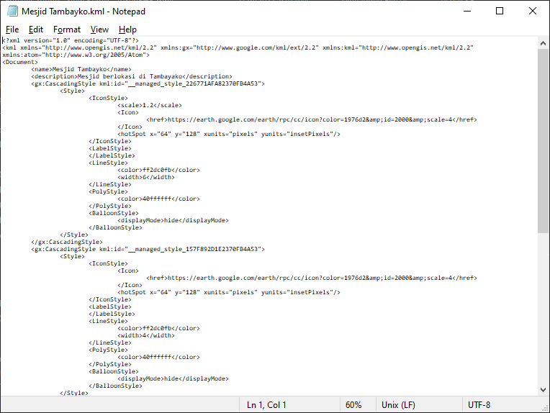The width and height of the screenshot is (550, 413).
Task: Click the window resize grip corner
Action: click(545, 408)
